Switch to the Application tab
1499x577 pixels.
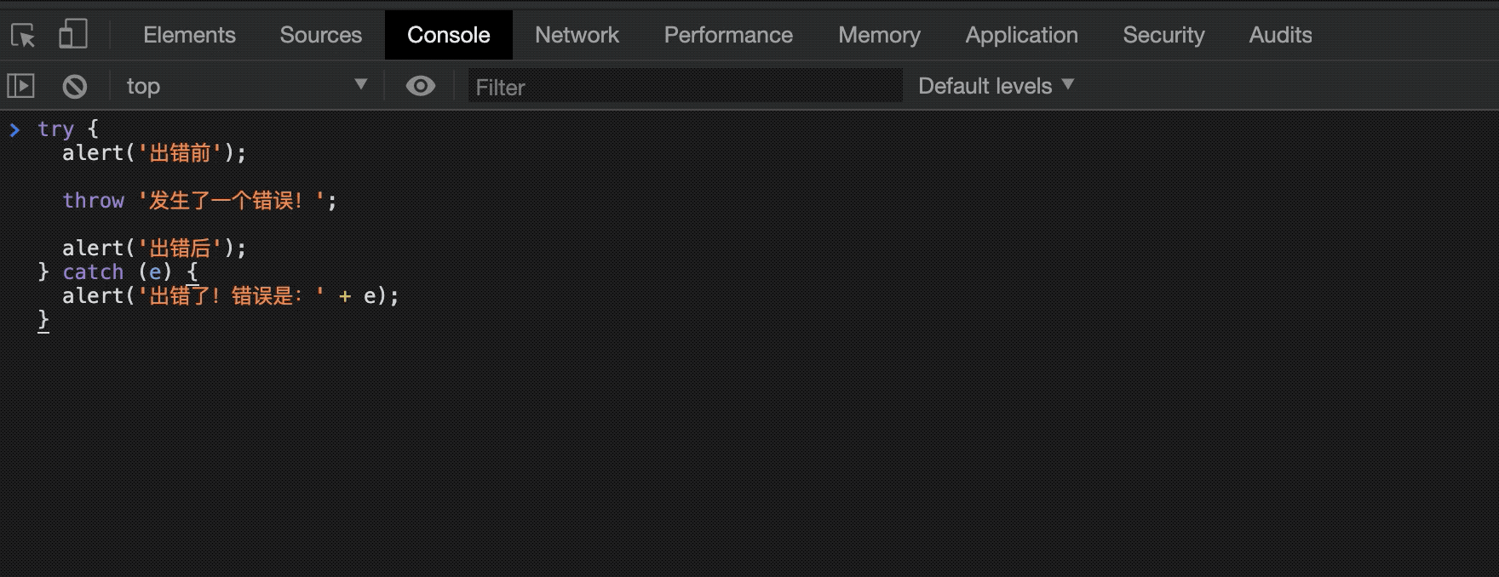tap(1022, 35)
